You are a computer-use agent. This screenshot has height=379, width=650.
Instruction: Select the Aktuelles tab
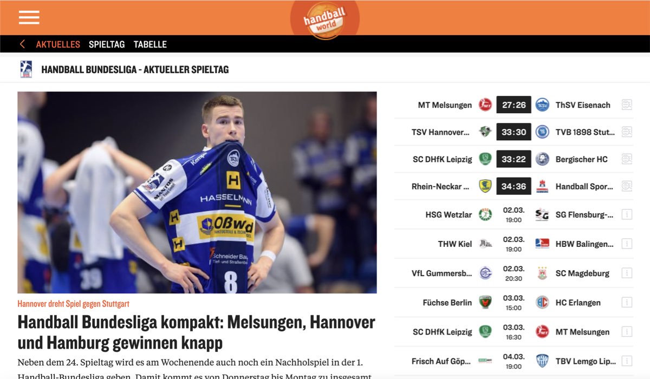pyautogui.click(x=58, y=44)
